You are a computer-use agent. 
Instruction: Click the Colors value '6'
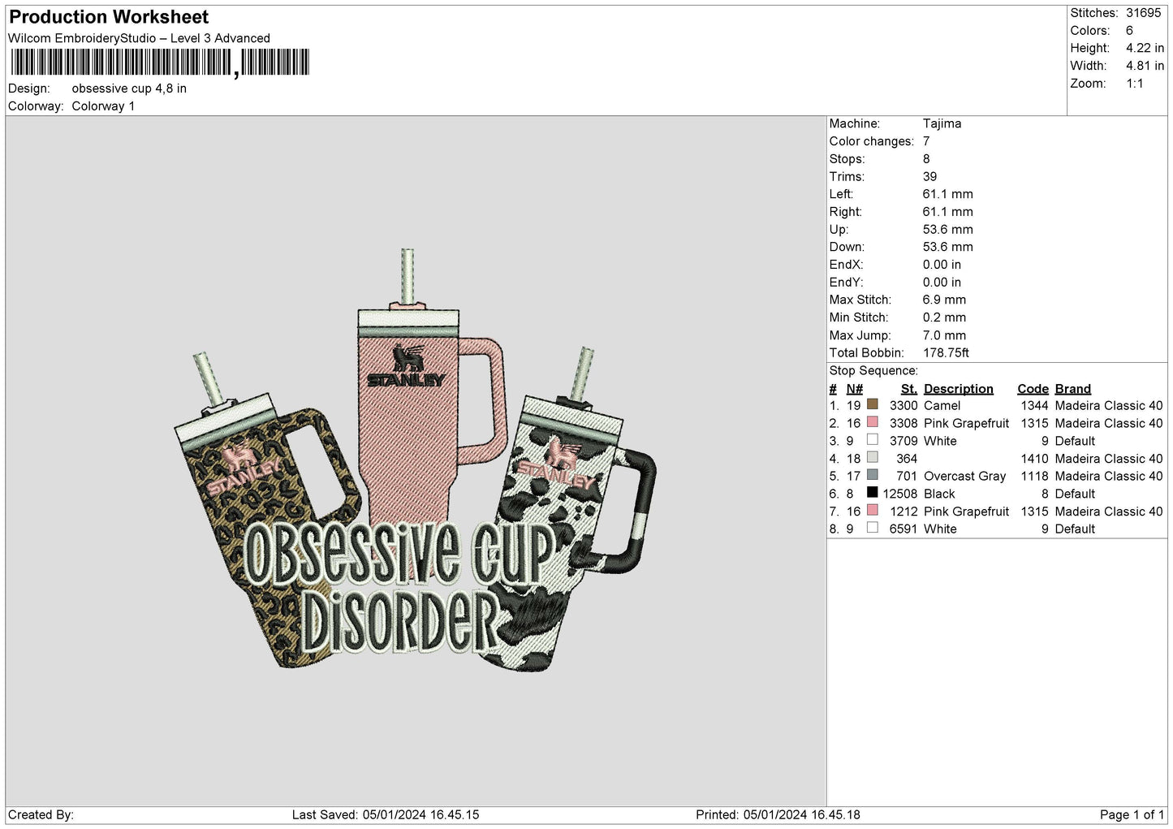click(x=1129, y=31)
